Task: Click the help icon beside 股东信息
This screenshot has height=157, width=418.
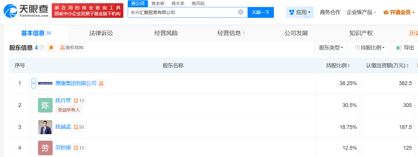Action: [42, 48]
